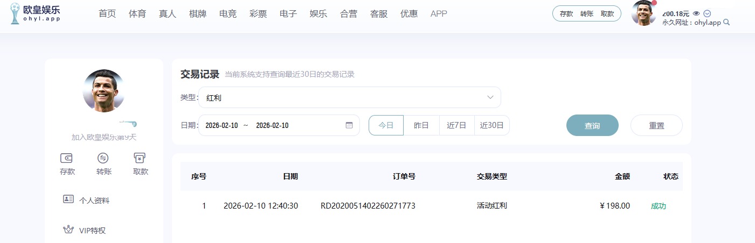The height and width of the screenshot is (243, 755).
Task: Click the 重置 reset button
Action: (656, 125)
